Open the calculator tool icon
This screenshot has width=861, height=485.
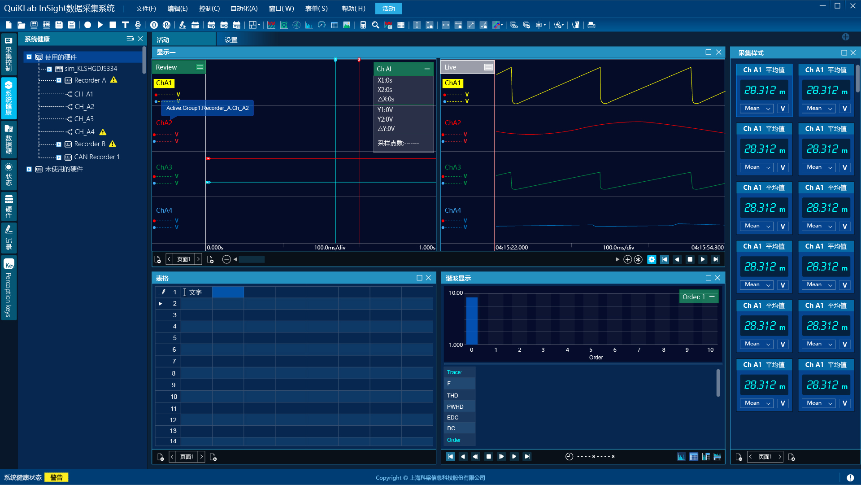tap(363, 25)
